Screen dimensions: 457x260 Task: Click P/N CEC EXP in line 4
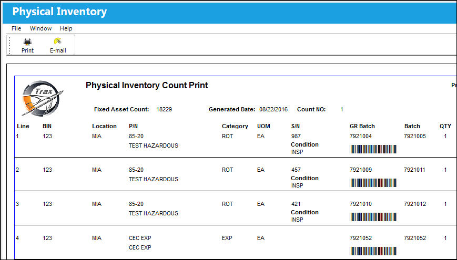140,238
